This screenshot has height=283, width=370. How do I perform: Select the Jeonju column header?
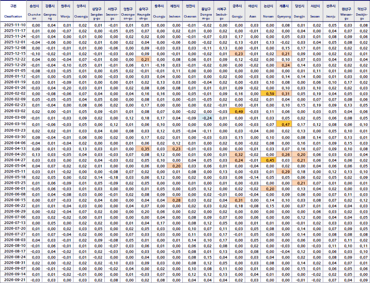click(331, 11)
